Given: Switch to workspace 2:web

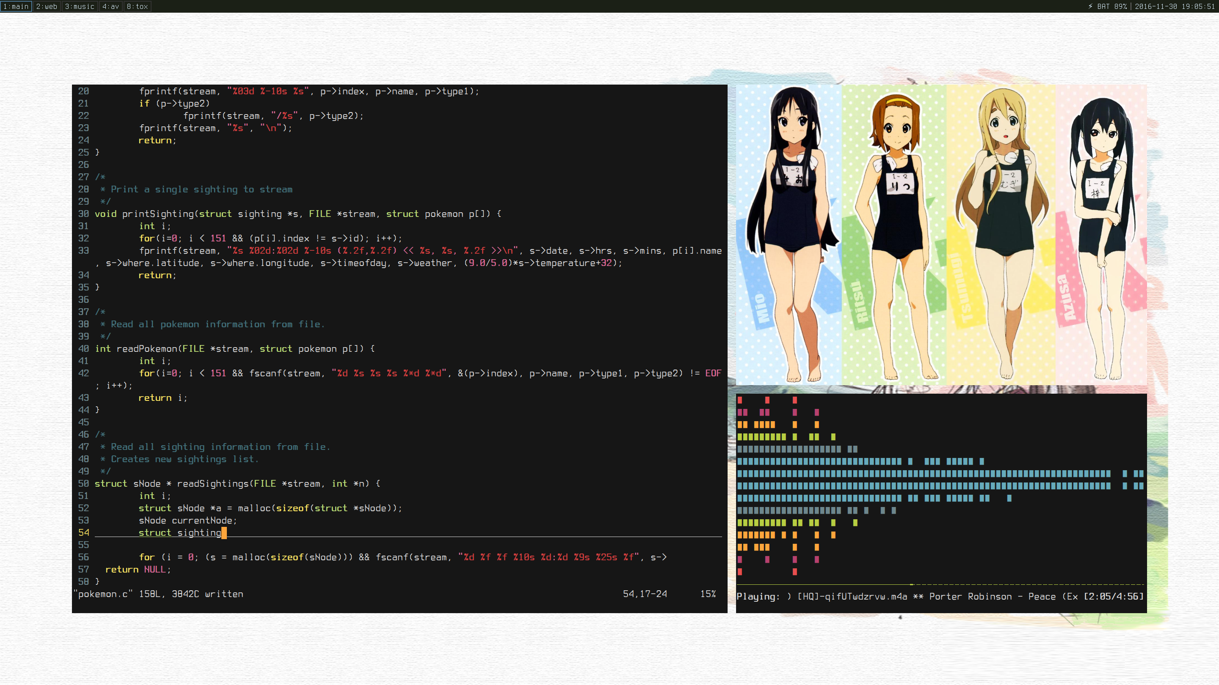Looking at the screenshot, I should (47, 6).
